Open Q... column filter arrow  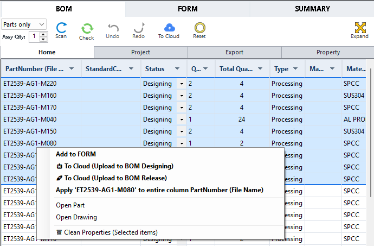pyautogui.click(x=205, y=69)
